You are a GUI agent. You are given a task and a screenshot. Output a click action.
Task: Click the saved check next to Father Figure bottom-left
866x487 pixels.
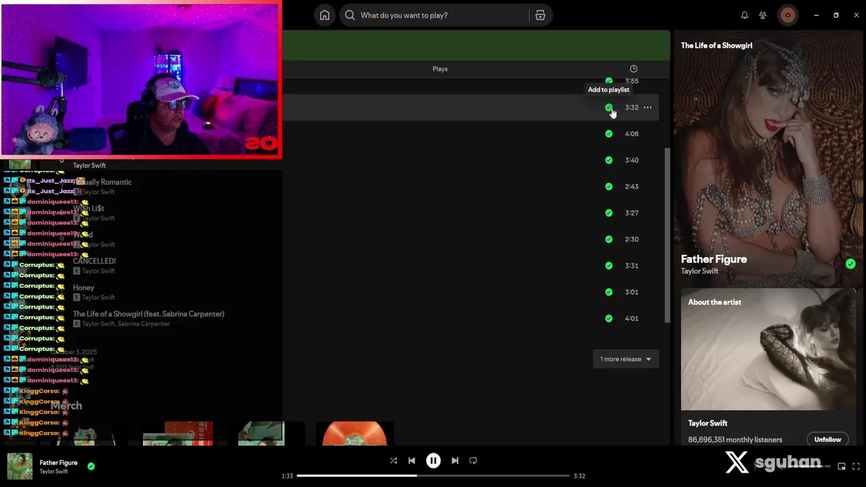[x=91, y=466]
